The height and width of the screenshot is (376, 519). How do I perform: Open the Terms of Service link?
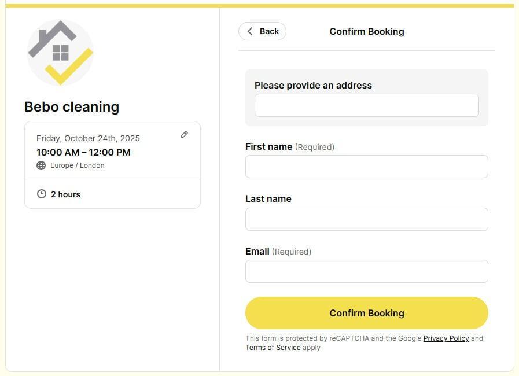click(273, 348)
